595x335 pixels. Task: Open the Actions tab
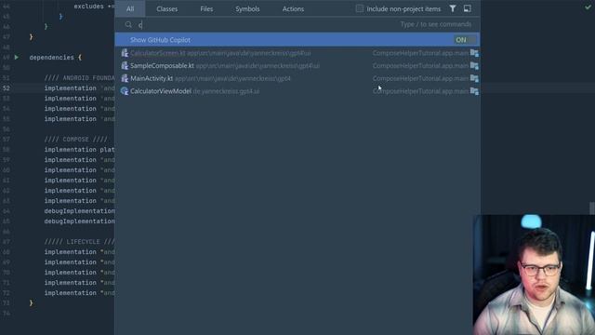[293, 8]
